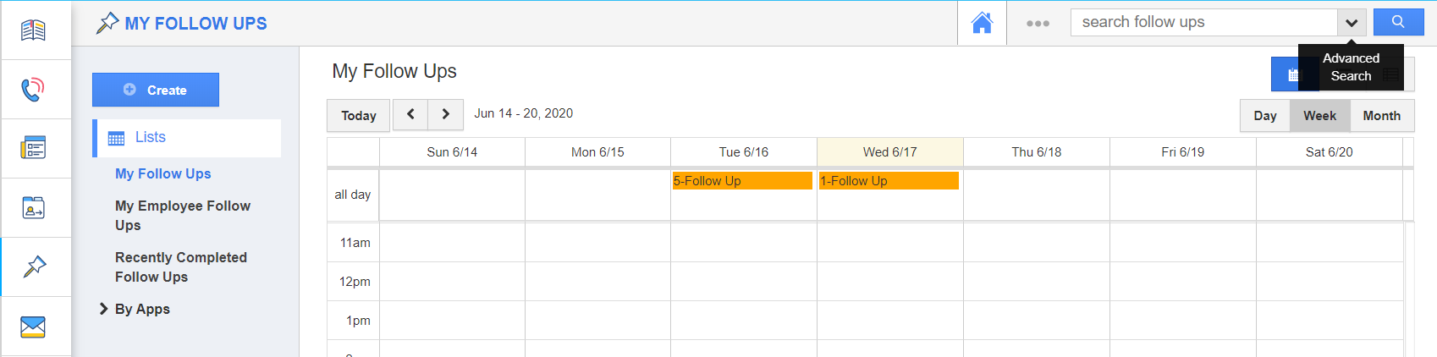This screenshot has width=1437, height=357.
Task: Switch to the Month view
Action: point(1381,116)
